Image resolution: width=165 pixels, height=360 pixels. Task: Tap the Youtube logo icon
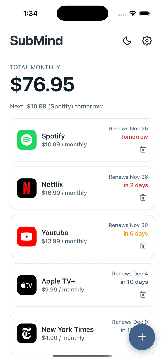click(27, 237)
